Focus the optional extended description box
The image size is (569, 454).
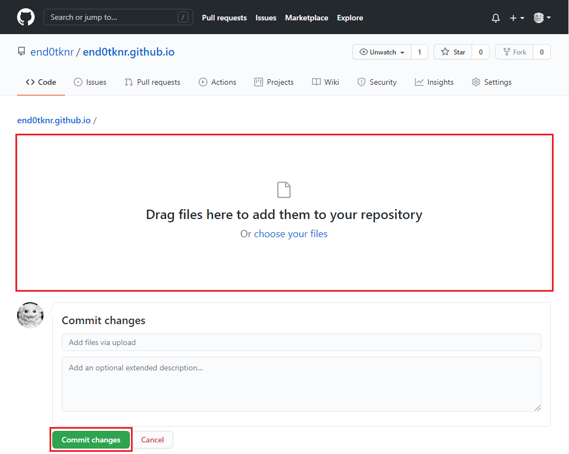click(x=302, y=384)
